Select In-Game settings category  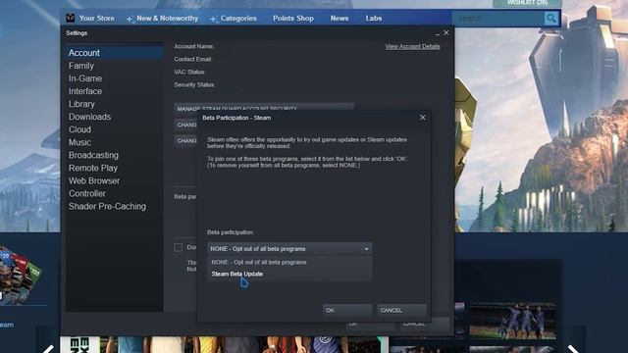115,78
